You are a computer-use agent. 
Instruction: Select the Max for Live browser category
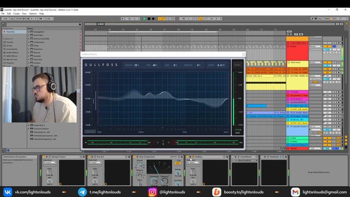click(11, 60)
